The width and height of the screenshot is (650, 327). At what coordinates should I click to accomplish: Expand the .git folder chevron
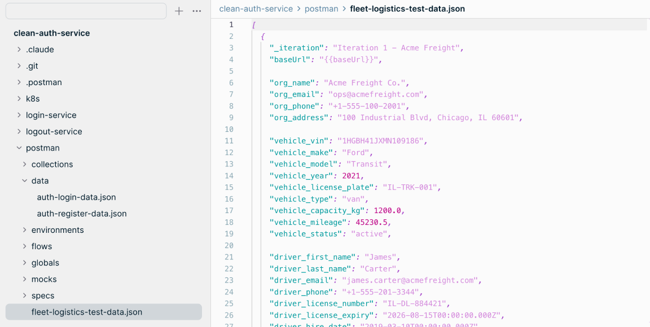(19, 66)
